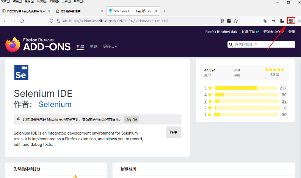This screenshot has width=301, height=178.
Task: Switch to the add-ons manager tab
Action: pyautogui.click(x=79, y=11)
